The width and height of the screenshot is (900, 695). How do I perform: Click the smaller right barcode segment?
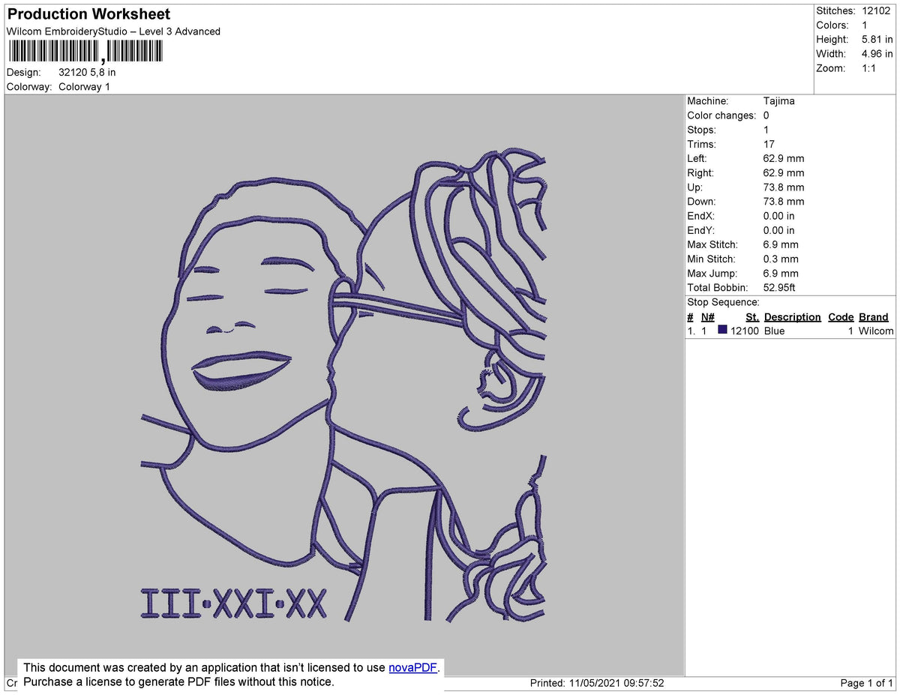(x=135, y=52)
